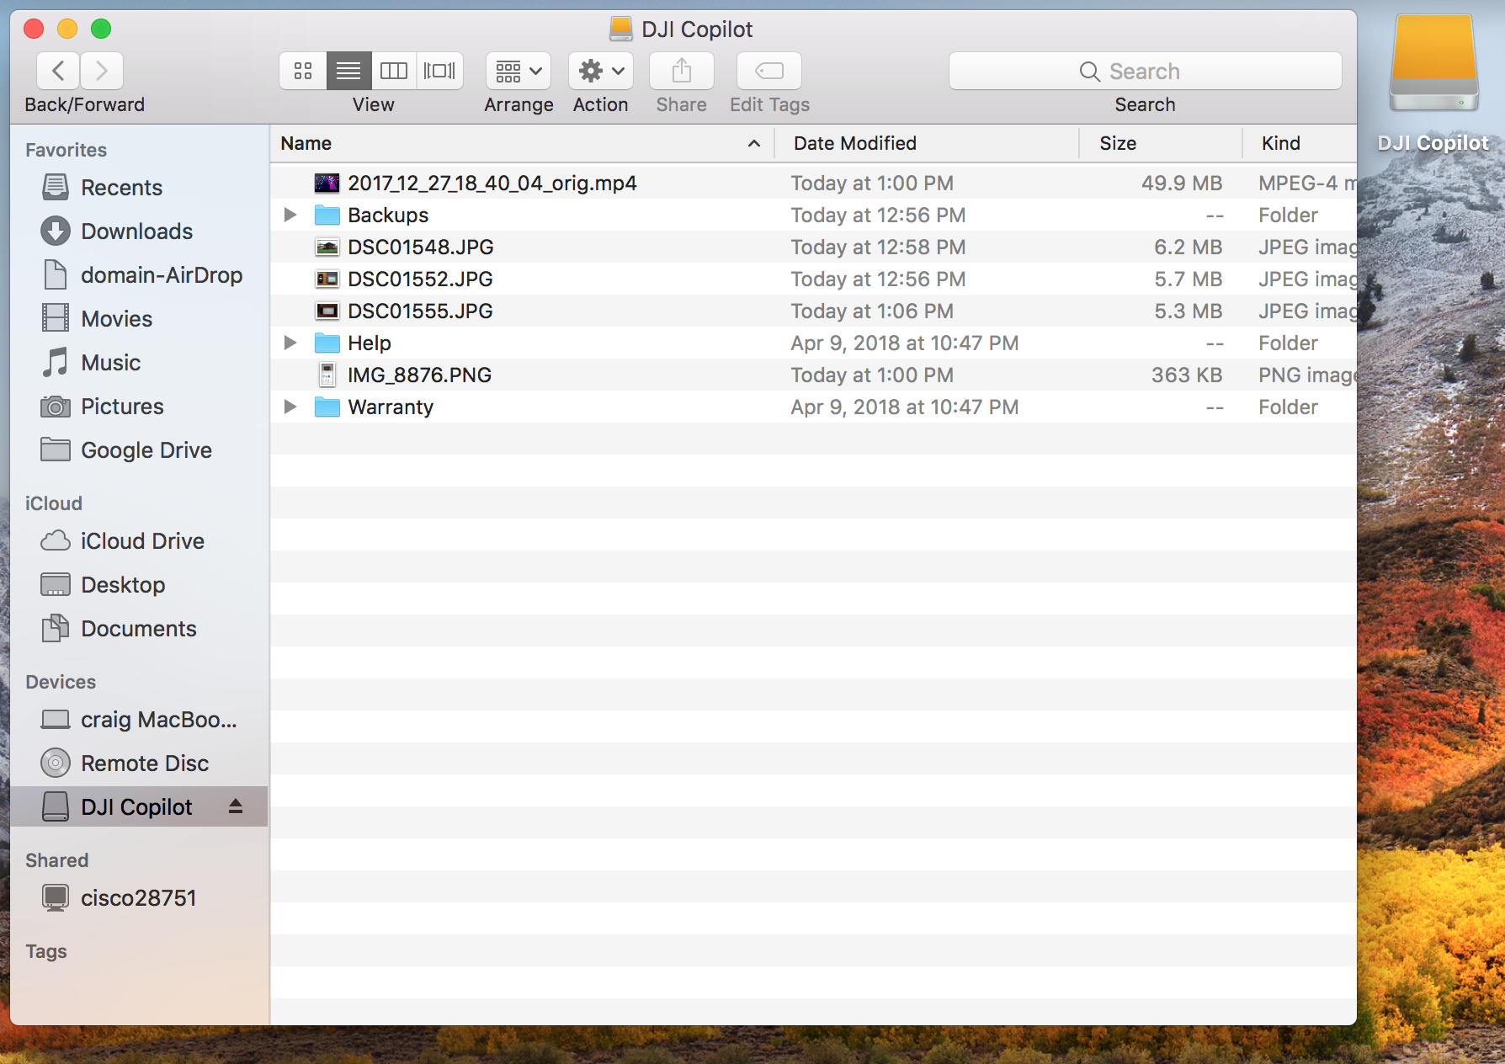Sort by the Name column header
1505x1064 pixels.
click(x=522, y=143)
